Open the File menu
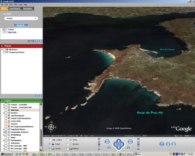This screenshot has height=156, width=195. [x=2, y=5]
